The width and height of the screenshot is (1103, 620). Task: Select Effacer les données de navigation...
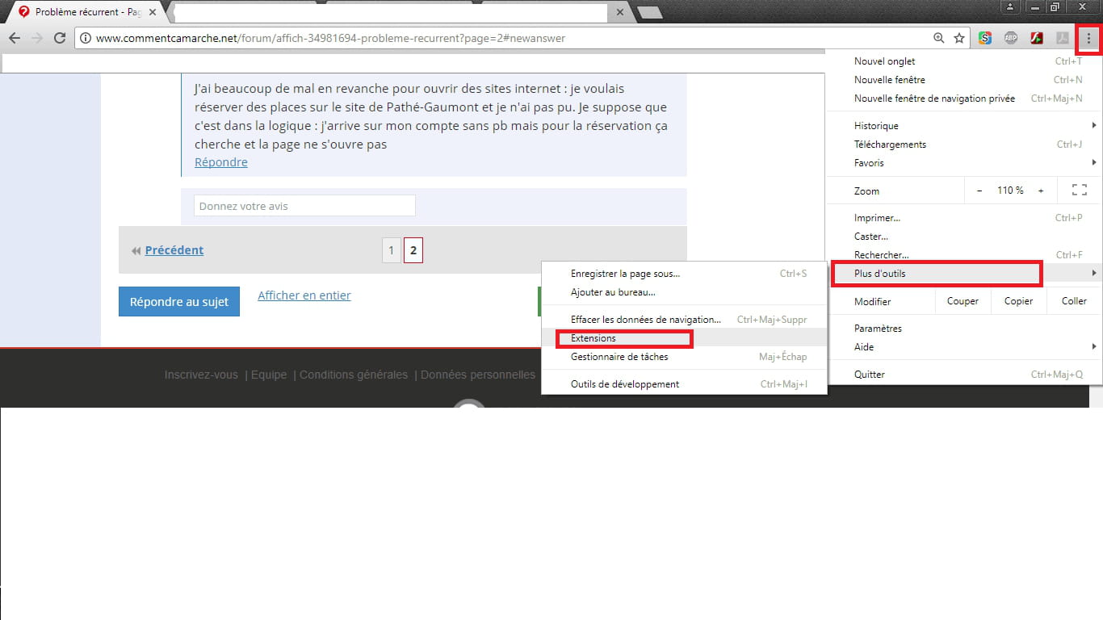(x=685, y=320)
